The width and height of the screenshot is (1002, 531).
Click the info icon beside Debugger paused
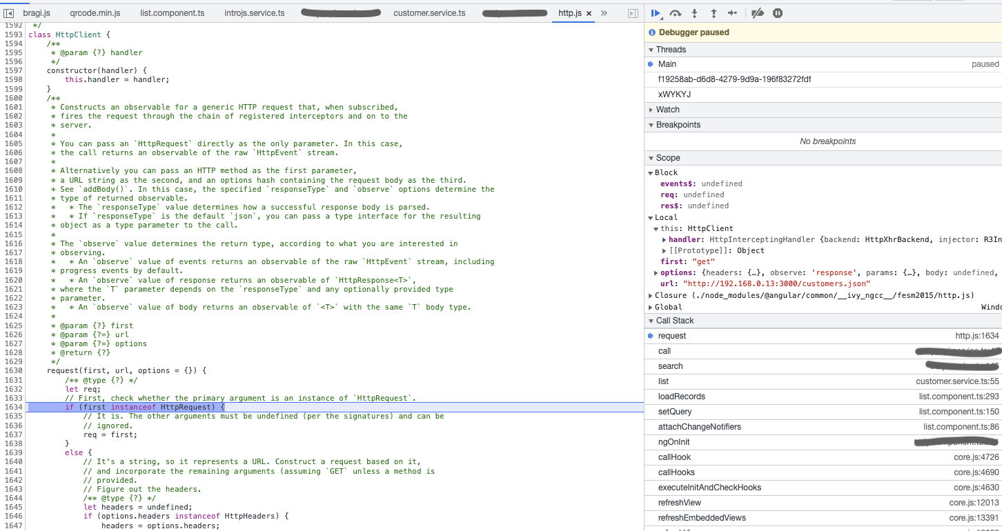click(652, 32)
